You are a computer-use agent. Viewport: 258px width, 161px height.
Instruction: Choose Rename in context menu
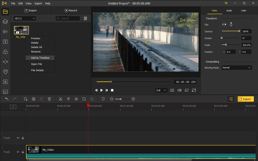click(36, 52)
